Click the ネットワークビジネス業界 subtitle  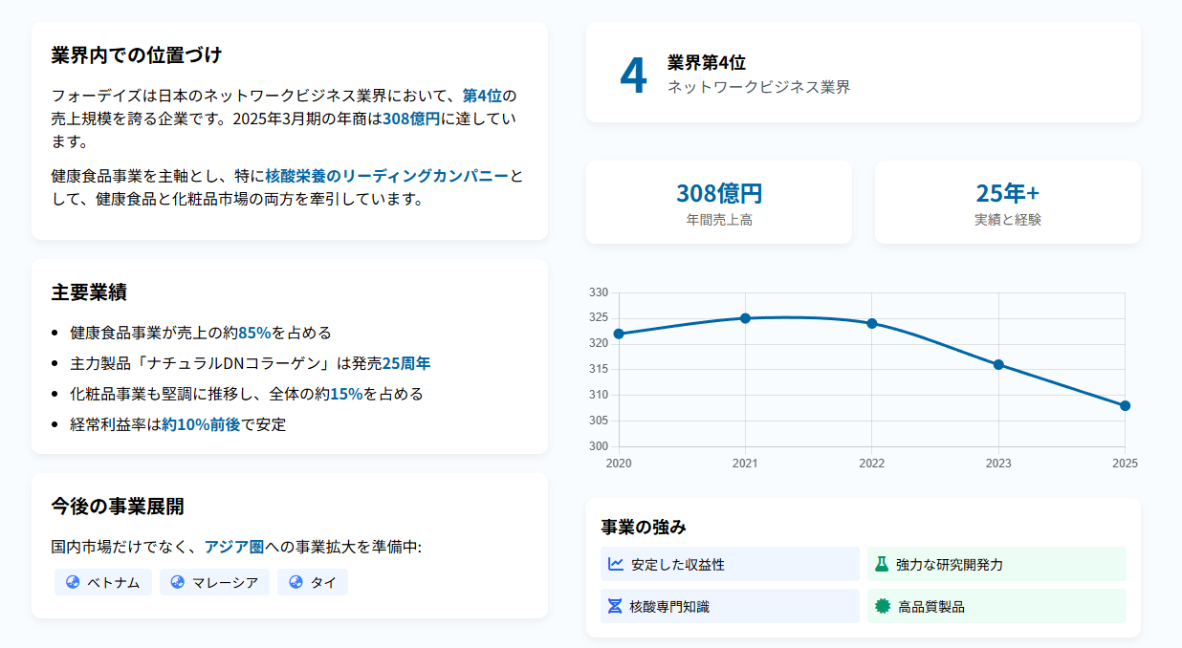[759, 87]
